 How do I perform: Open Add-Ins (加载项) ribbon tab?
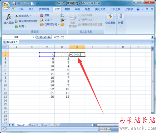point(129,9)
